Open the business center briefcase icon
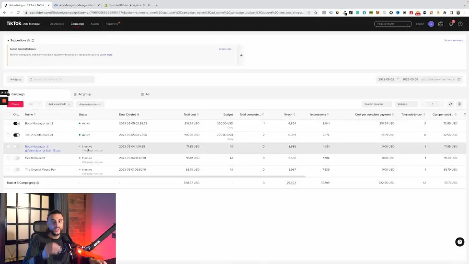The image size is (469, 264). coord(441,24)
